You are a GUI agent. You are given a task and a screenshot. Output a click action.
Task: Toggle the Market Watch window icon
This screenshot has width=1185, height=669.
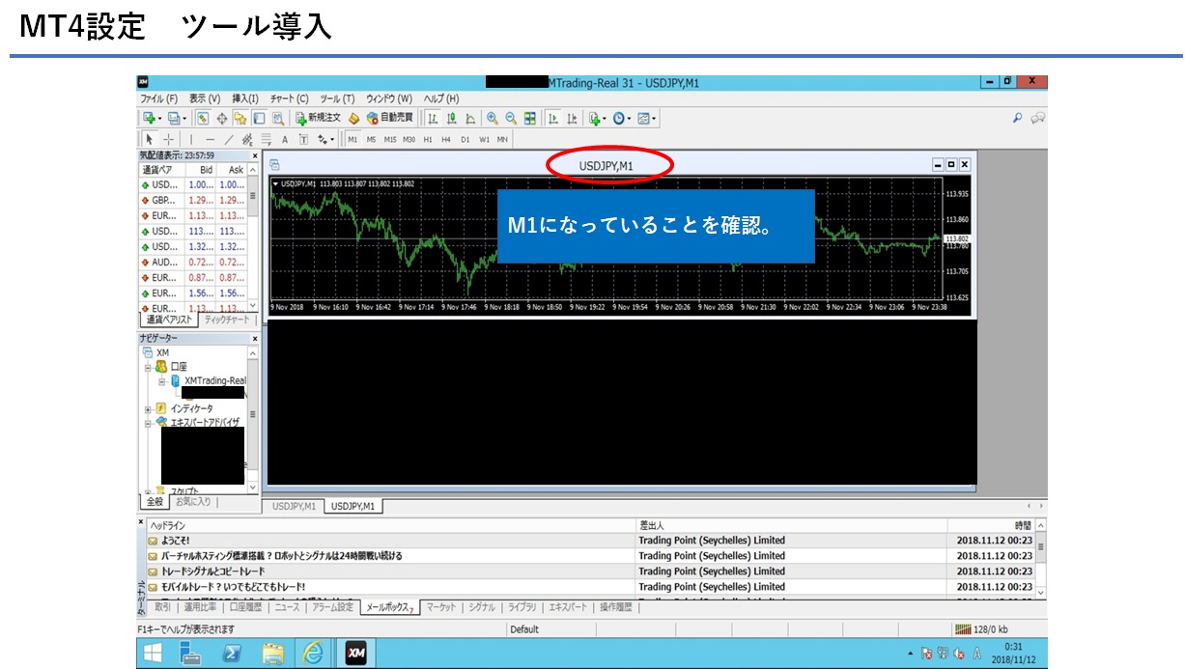[203, 119]
